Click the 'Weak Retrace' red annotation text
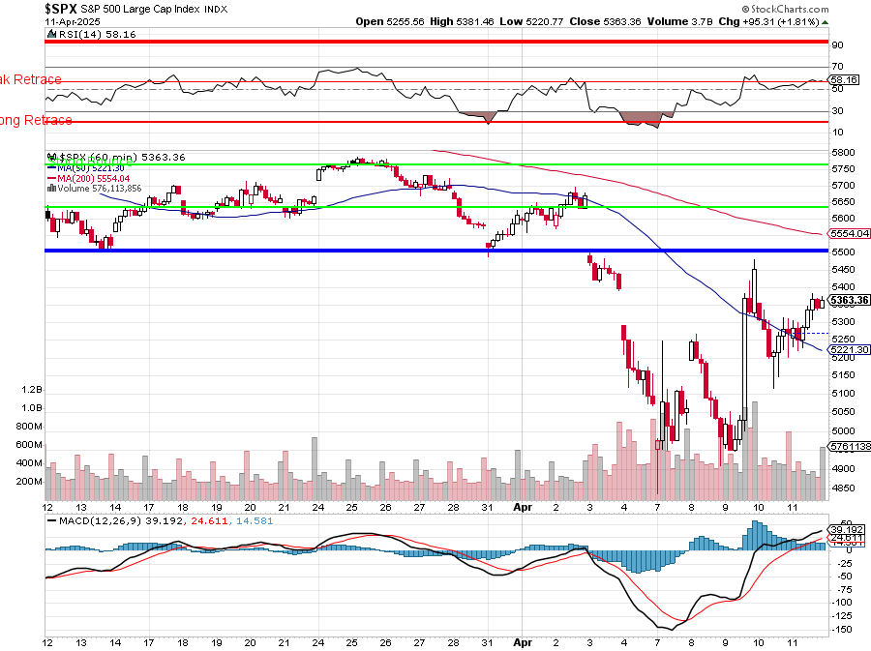 pos(31,79)
